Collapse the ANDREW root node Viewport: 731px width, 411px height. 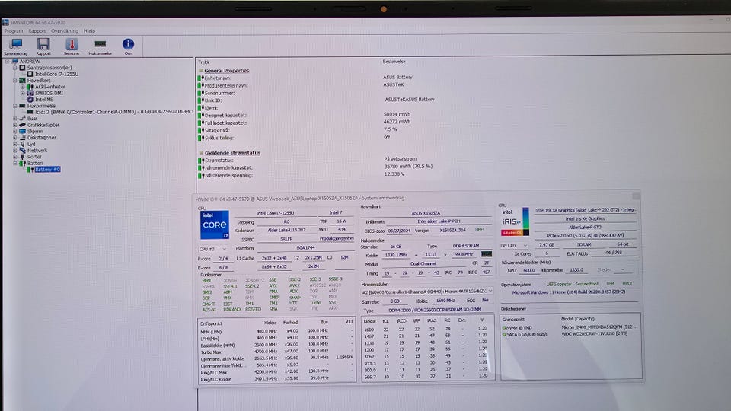pos(8,62)
